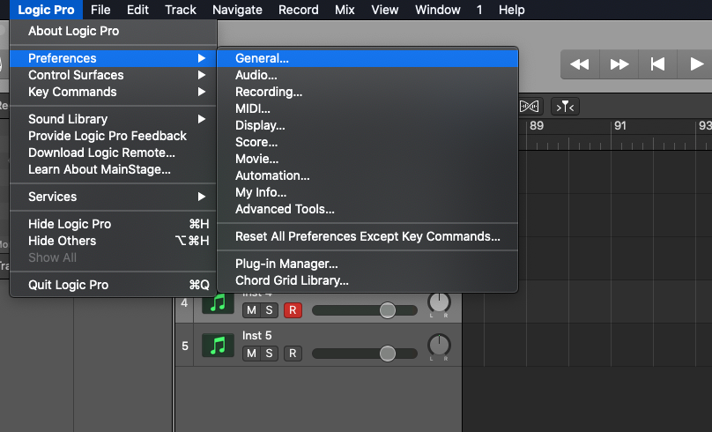Choose Learn About MainStage...

tap(113, 169)
